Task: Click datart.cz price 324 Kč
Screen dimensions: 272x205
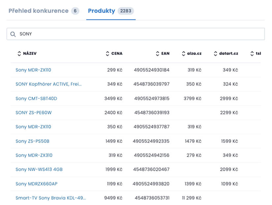Action: coord(230,84)
